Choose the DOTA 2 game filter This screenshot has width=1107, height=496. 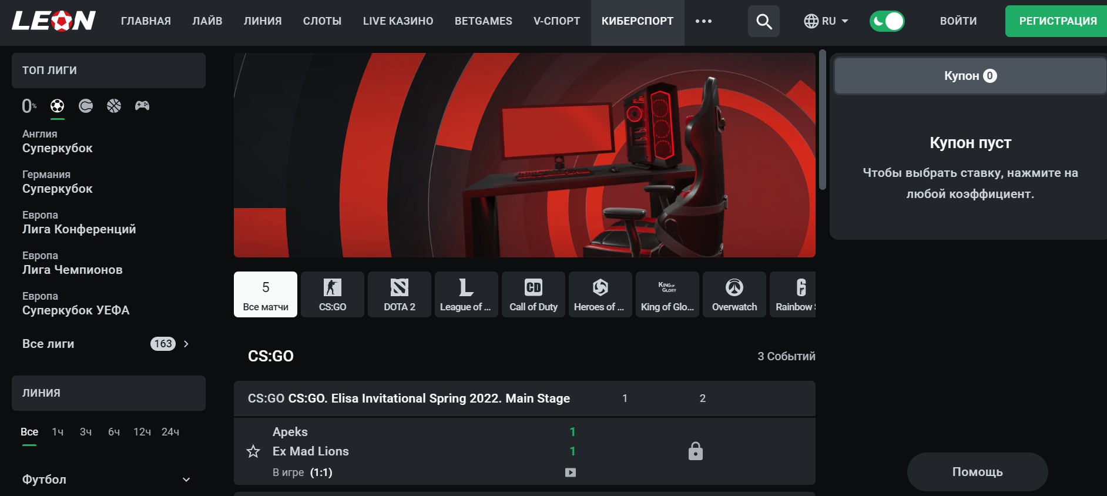(399, 294)
